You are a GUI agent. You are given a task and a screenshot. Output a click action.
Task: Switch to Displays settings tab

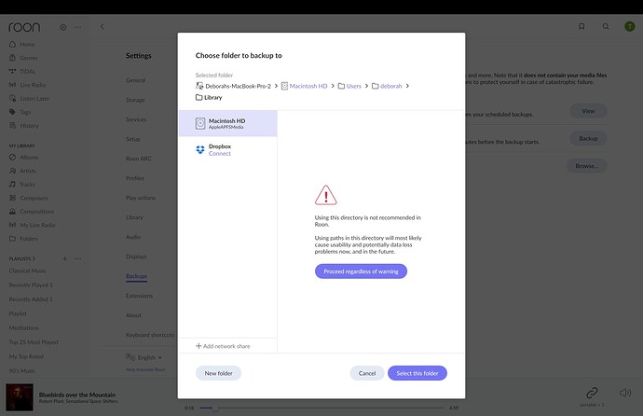[136, 257]
